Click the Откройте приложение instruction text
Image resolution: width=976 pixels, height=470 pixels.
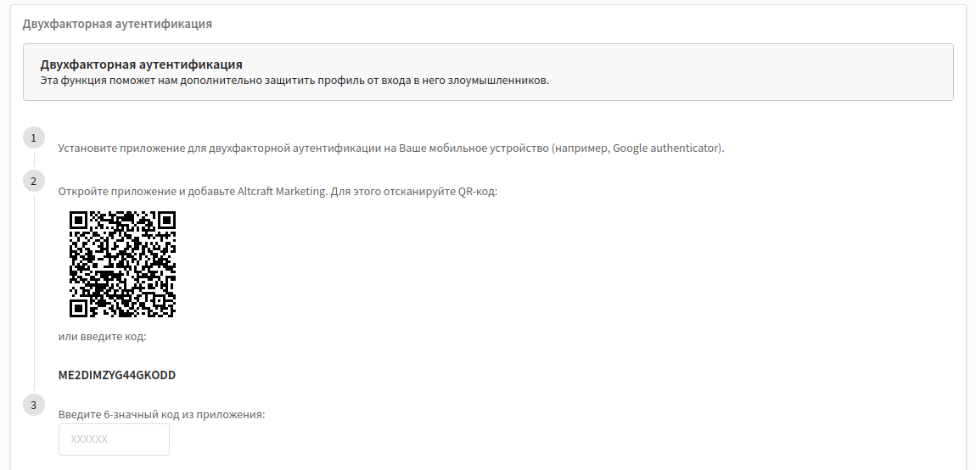click(278, 191)
